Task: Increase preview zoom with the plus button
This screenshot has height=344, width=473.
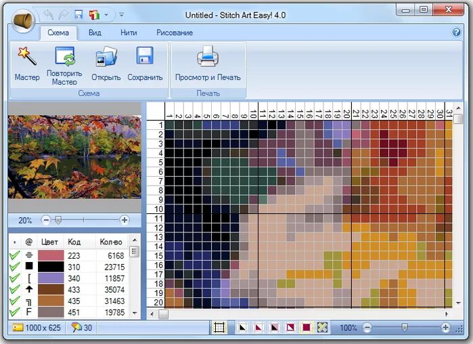Action: click(125, 220)
